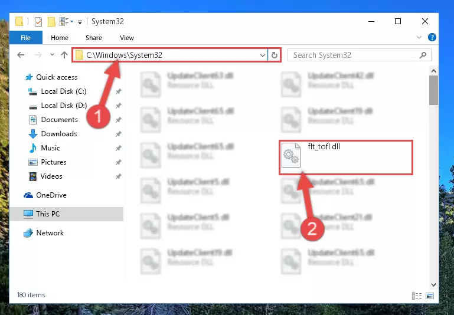This screenshot has height=315, width=454.
Task: Select Network in the navigation pane
Action: click(x=50, y=233)
